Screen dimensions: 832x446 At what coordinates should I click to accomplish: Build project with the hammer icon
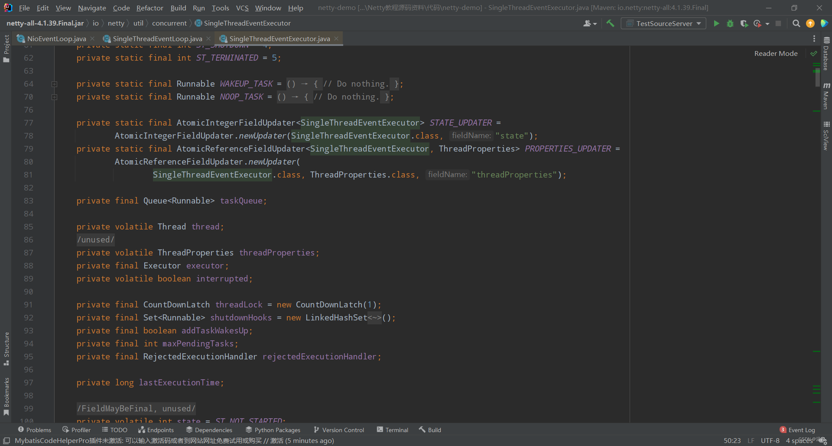tap(610, 23)
